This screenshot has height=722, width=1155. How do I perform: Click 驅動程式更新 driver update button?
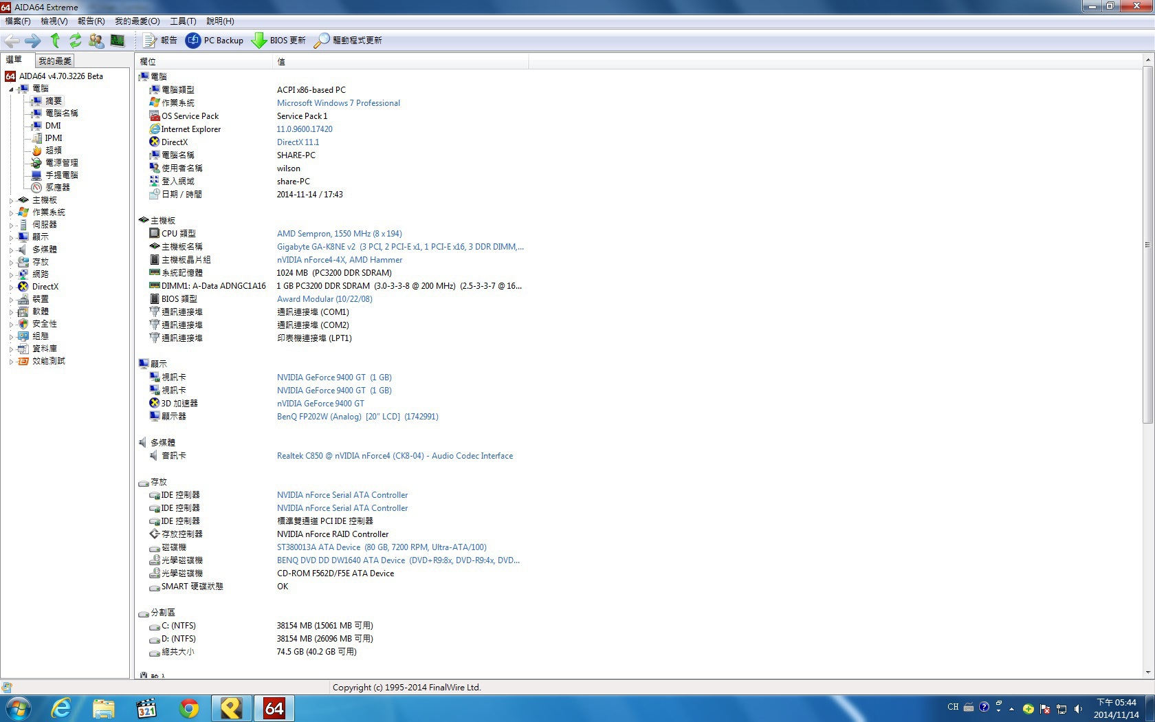click(348, 41)
